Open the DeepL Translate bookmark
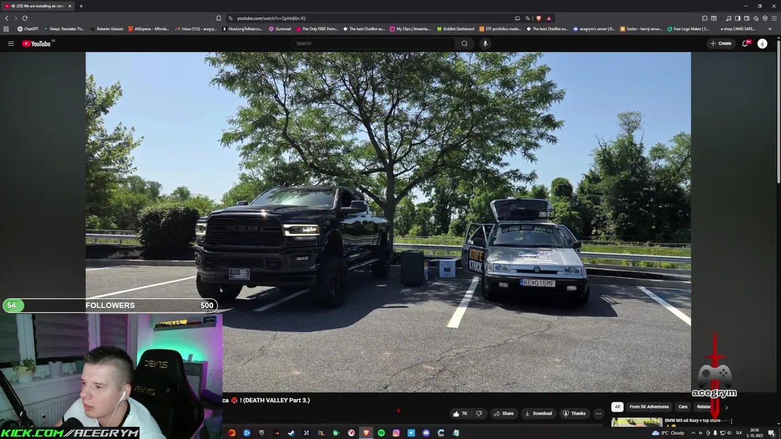This screenshot has width=781, height=439. coord(63,29)
